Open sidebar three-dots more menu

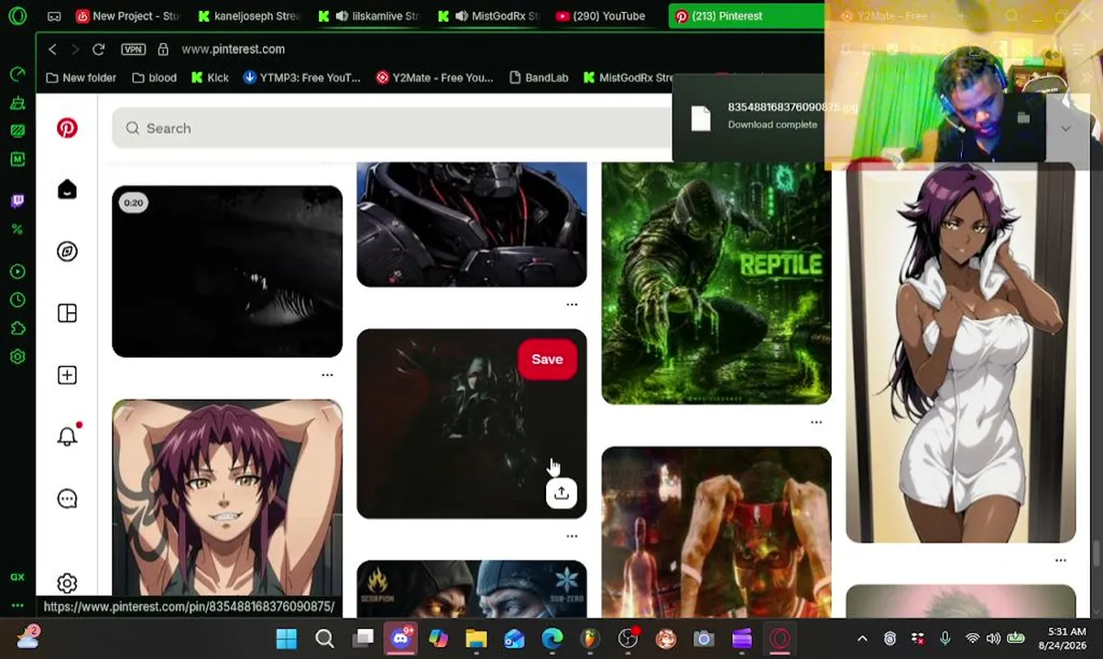click(x=17, y=605)
